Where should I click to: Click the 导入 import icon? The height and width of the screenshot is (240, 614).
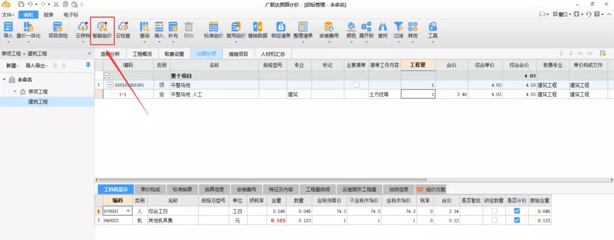8,27
